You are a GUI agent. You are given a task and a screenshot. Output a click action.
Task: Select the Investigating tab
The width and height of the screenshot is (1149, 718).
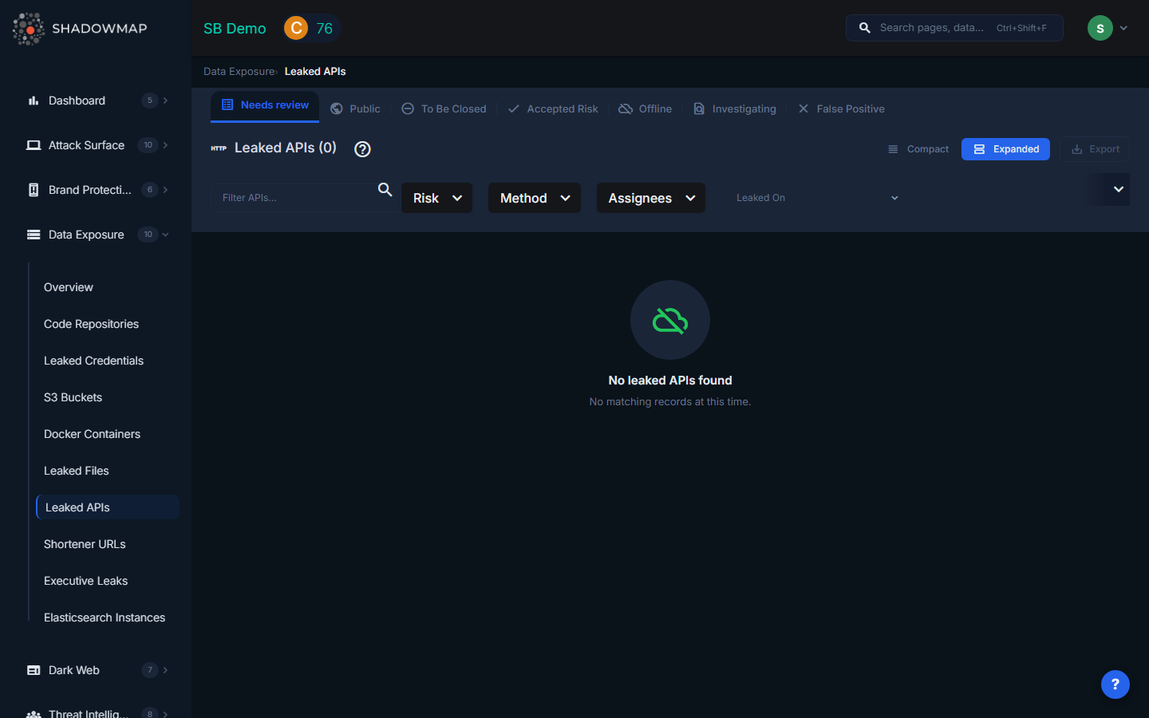[734, 108]
